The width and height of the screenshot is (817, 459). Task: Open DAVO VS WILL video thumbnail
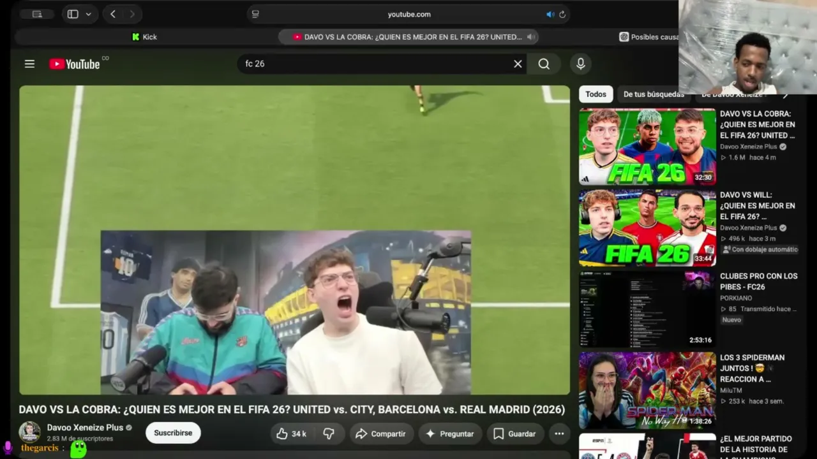click(647, 228)
